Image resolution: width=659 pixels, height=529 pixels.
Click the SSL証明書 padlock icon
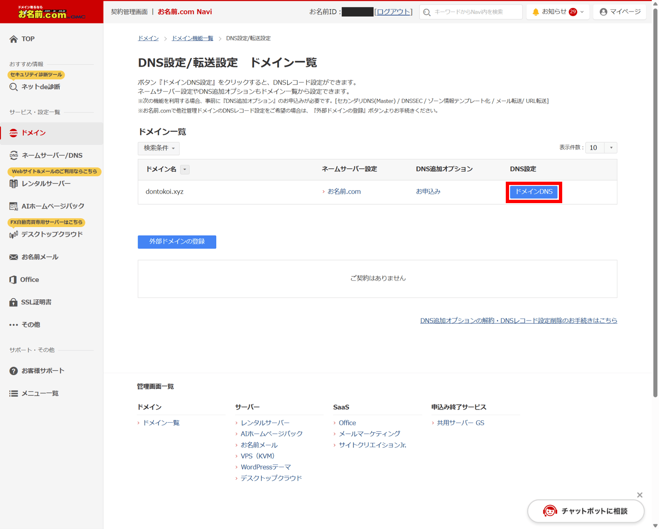point(14,302)
